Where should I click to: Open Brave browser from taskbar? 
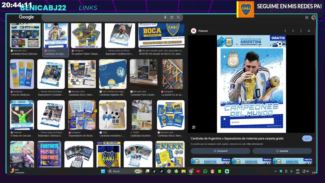213,171
